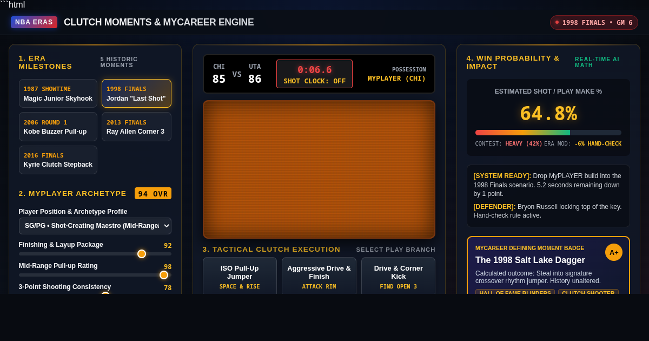Viewport: 649px width, 341px height.
Task: Click the CHI score 85
Action: click(x=219, y=79)
